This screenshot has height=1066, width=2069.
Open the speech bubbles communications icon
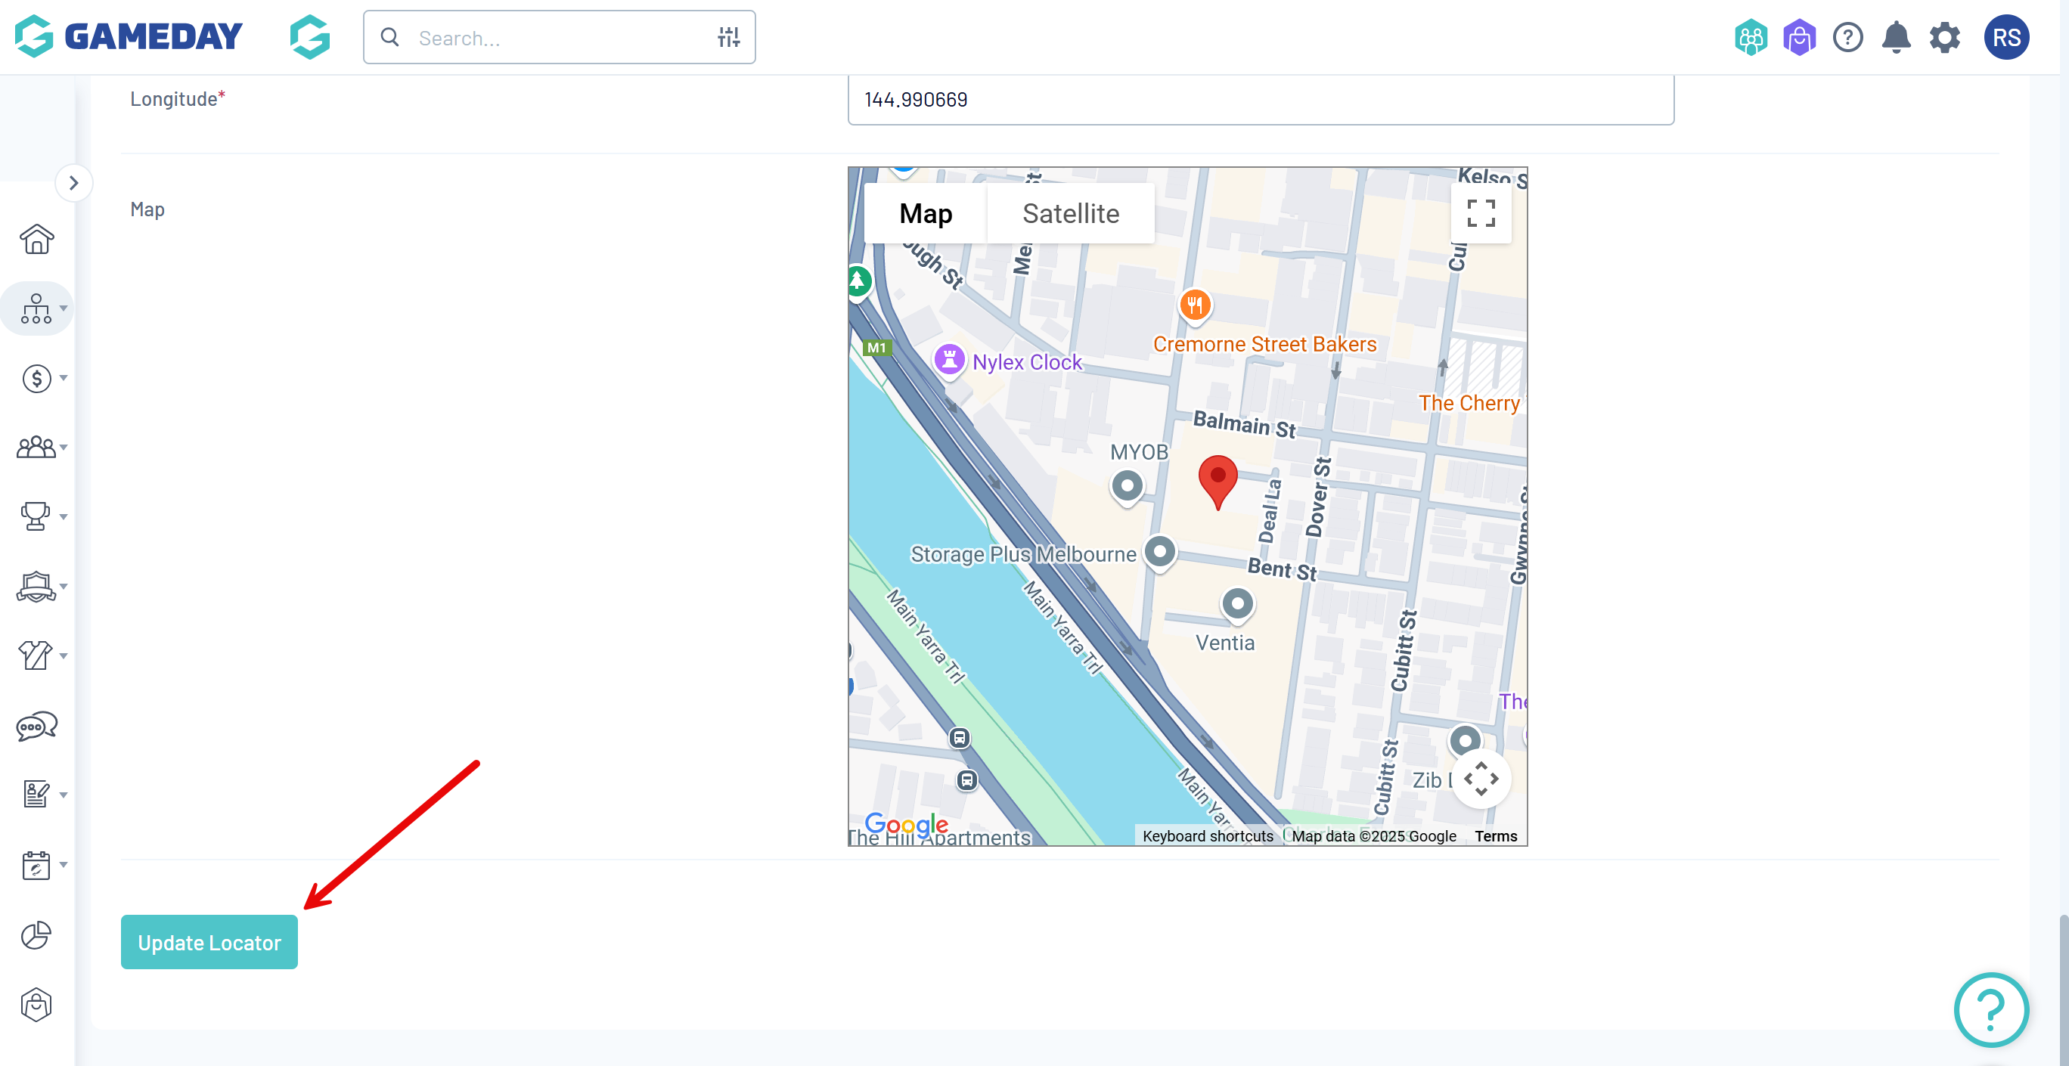(36, 726)
